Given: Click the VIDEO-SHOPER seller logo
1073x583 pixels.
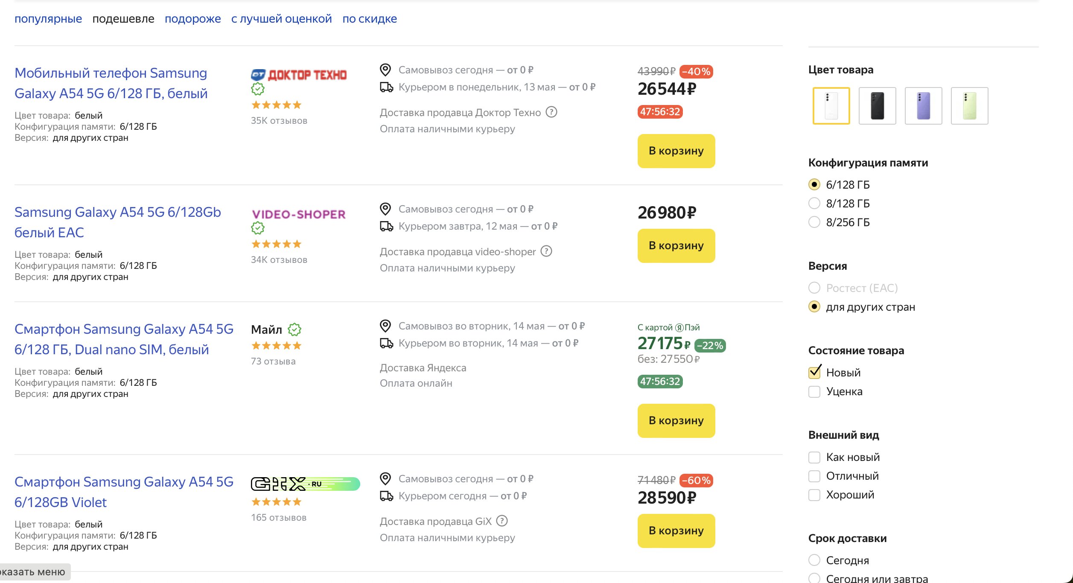Looking at the screenshot, I should (298, 214).
